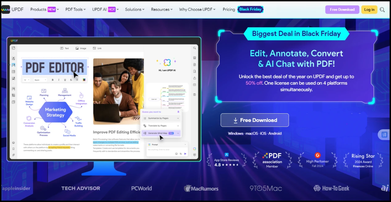Choose Summarize by Pages suggestion

[161, 119]
